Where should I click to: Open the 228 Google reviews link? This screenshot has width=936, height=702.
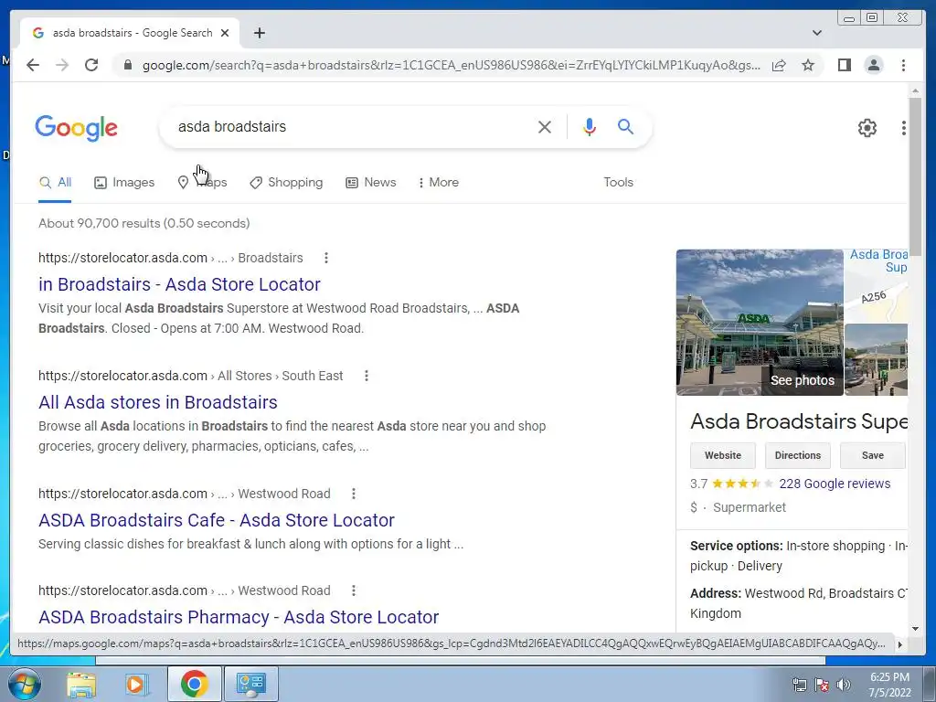coord(835,484)
